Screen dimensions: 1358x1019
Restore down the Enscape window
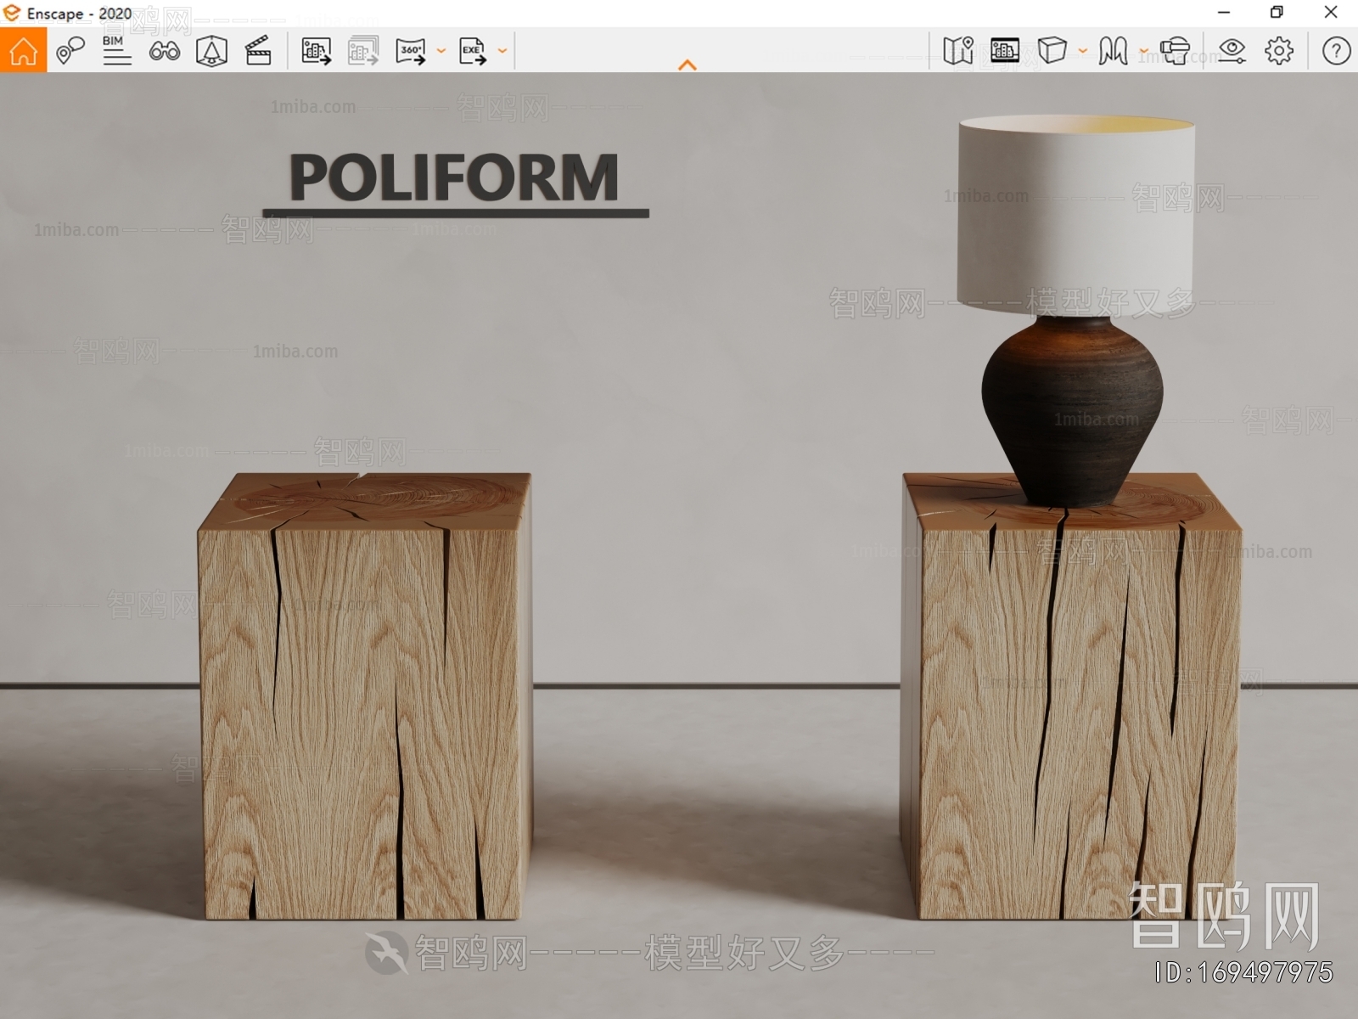1277,13
